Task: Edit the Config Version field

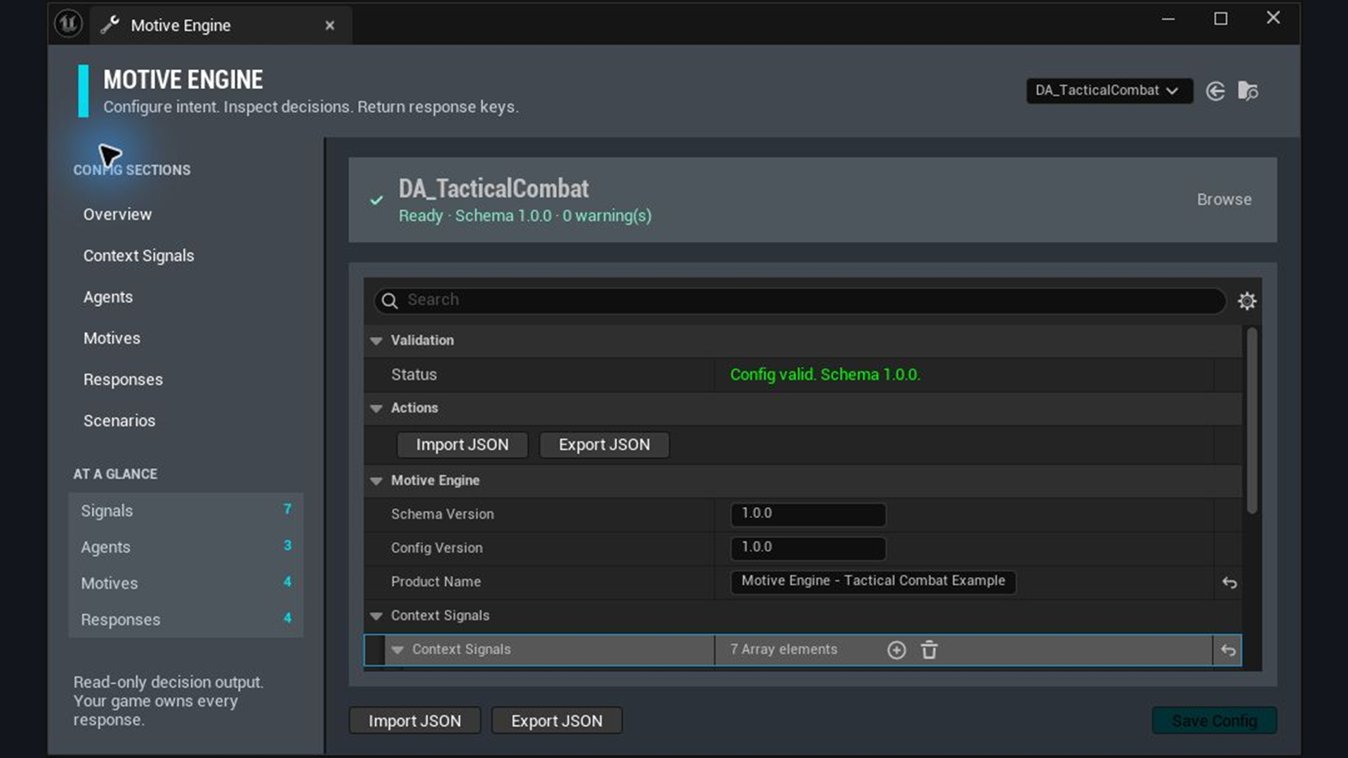Action: (808, 547)
